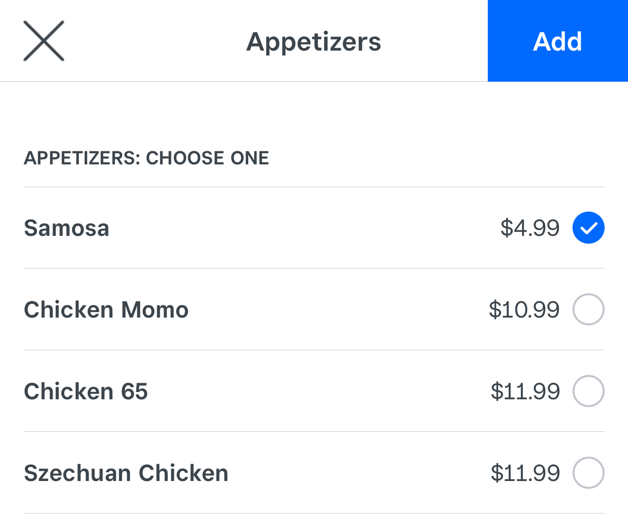Viewport: 628px width, 517px height.
Task: Click the Szechuan Chicken item name
Action: click(x=126, y=473)
